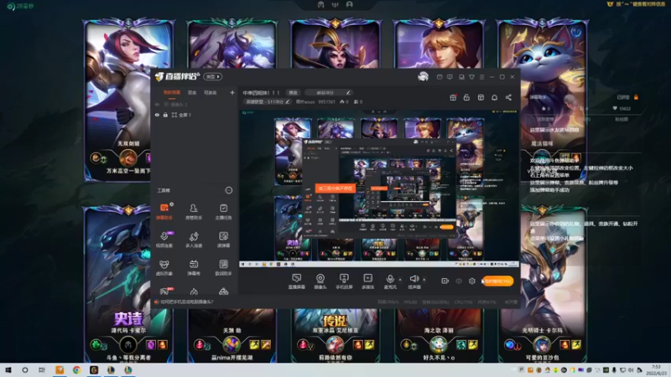Screen dimensions: 671x377
Task: Open the 歌词助手 tool
Action: [x=223, y=267]
